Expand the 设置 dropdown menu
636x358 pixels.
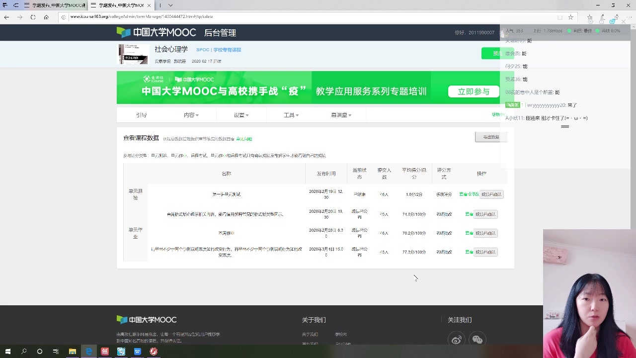click(241, 115)
